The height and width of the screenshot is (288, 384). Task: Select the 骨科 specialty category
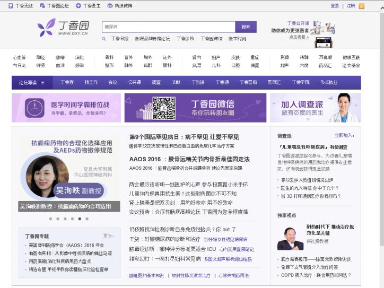[x=109, y=57]
